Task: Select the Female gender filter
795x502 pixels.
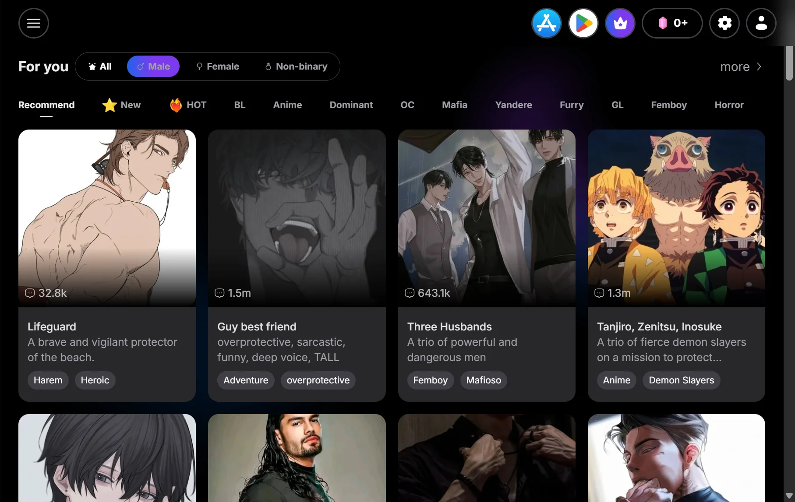Action: [x=218, y=67]
